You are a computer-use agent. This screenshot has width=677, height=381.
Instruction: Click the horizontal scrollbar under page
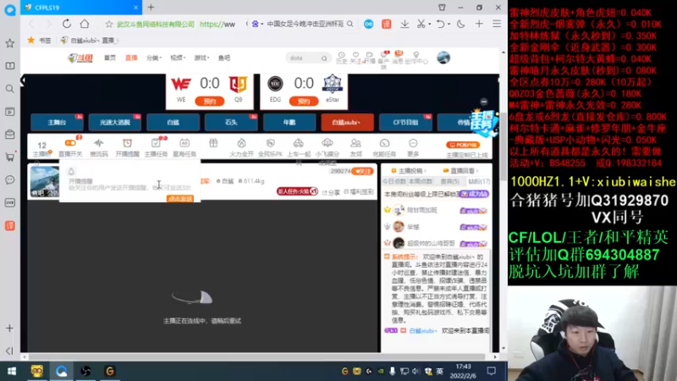point(255,356)
